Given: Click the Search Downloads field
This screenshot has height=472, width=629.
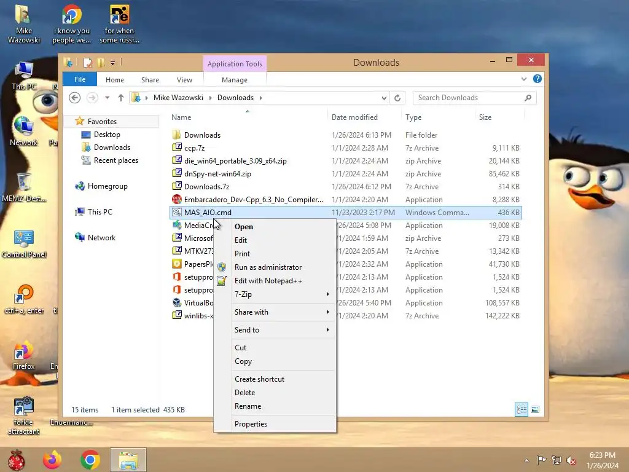Looking at the screenshot, I should (x=475, y=98).
